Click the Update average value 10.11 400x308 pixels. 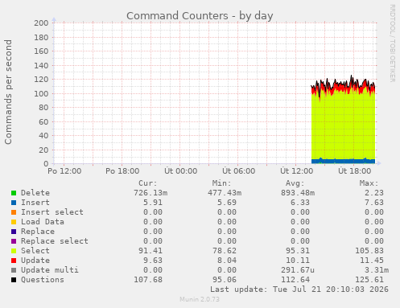point(298,261)
